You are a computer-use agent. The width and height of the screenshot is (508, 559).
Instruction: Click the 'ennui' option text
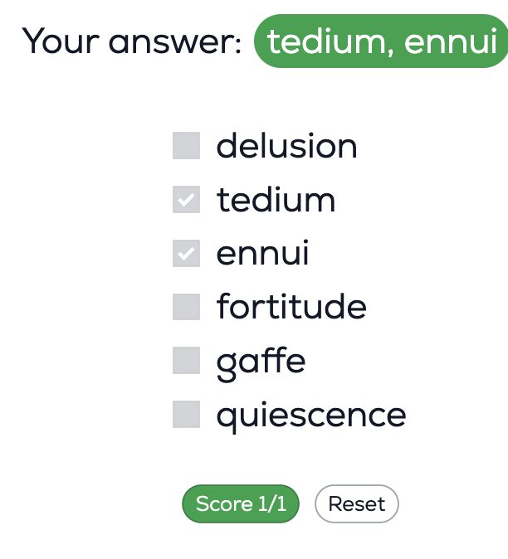point(262,254)
